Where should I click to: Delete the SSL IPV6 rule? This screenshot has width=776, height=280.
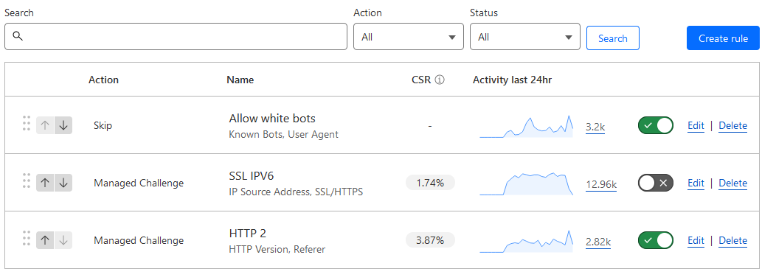[x=732, y=183]
